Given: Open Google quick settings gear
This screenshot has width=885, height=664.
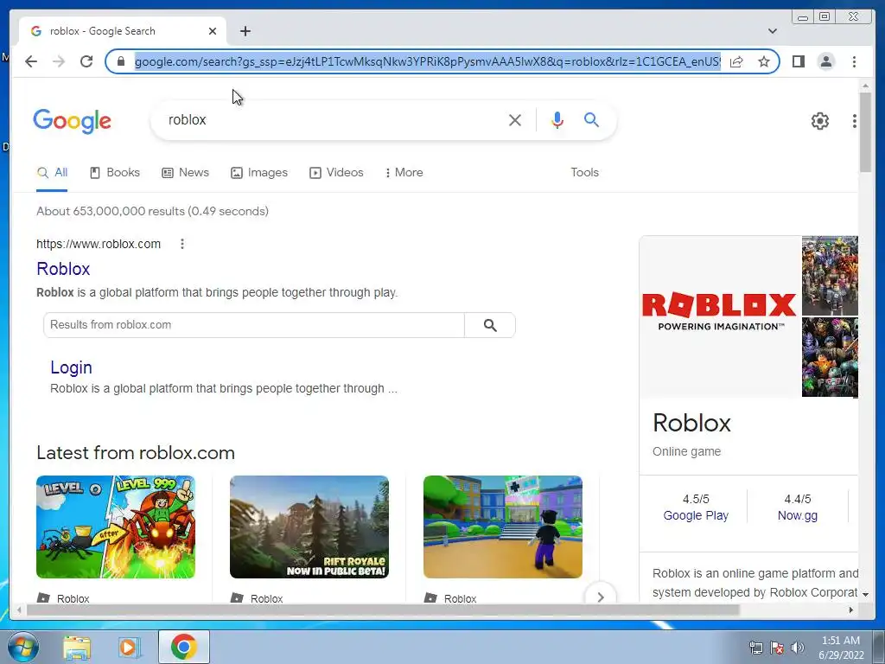Looking at the screenshot, I should [819, 121].
